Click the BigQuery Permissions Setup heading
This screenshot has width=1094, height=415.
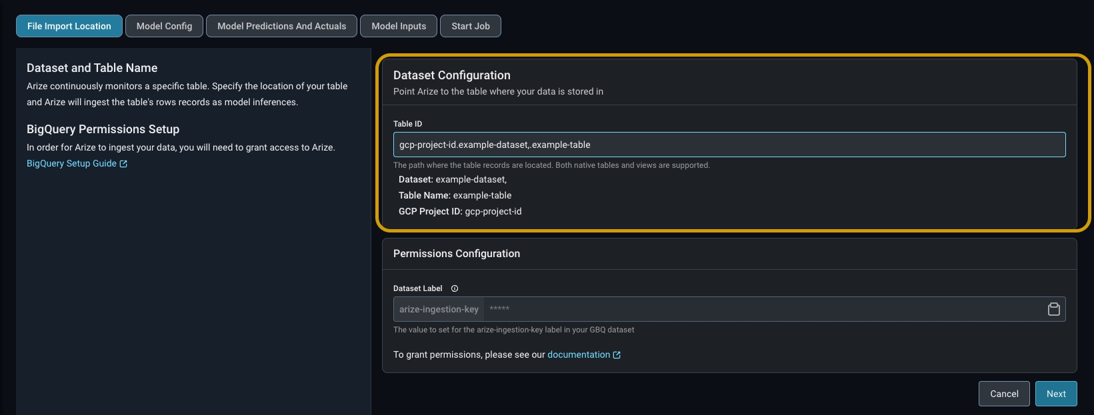pos(103,129)
